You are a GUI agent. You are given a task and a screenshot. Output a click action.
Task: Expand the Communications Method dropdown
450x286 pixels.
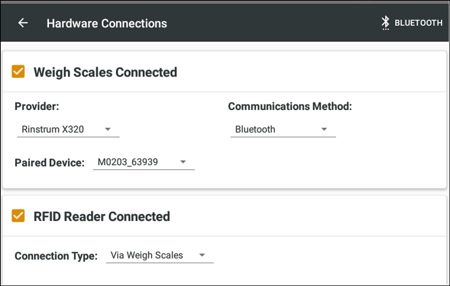click(x=282, y=129)
